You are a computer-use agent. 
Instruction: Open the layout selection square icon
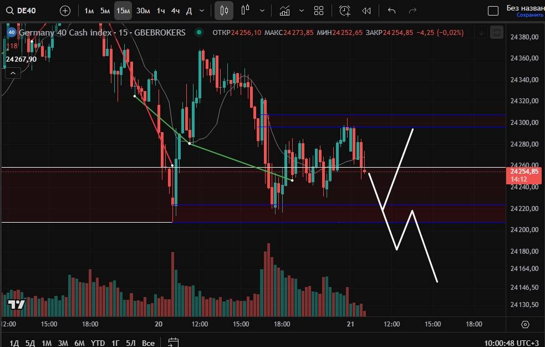coord(492,11)
